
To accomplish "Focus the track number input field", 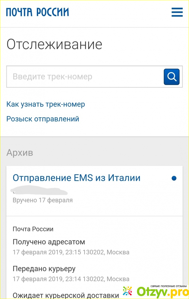I will click(x=84, y=77).
